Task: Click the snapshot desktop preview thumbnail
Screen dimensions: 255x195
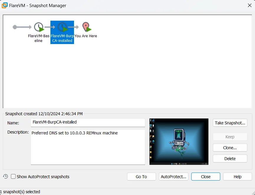Action: pos(179,142)
